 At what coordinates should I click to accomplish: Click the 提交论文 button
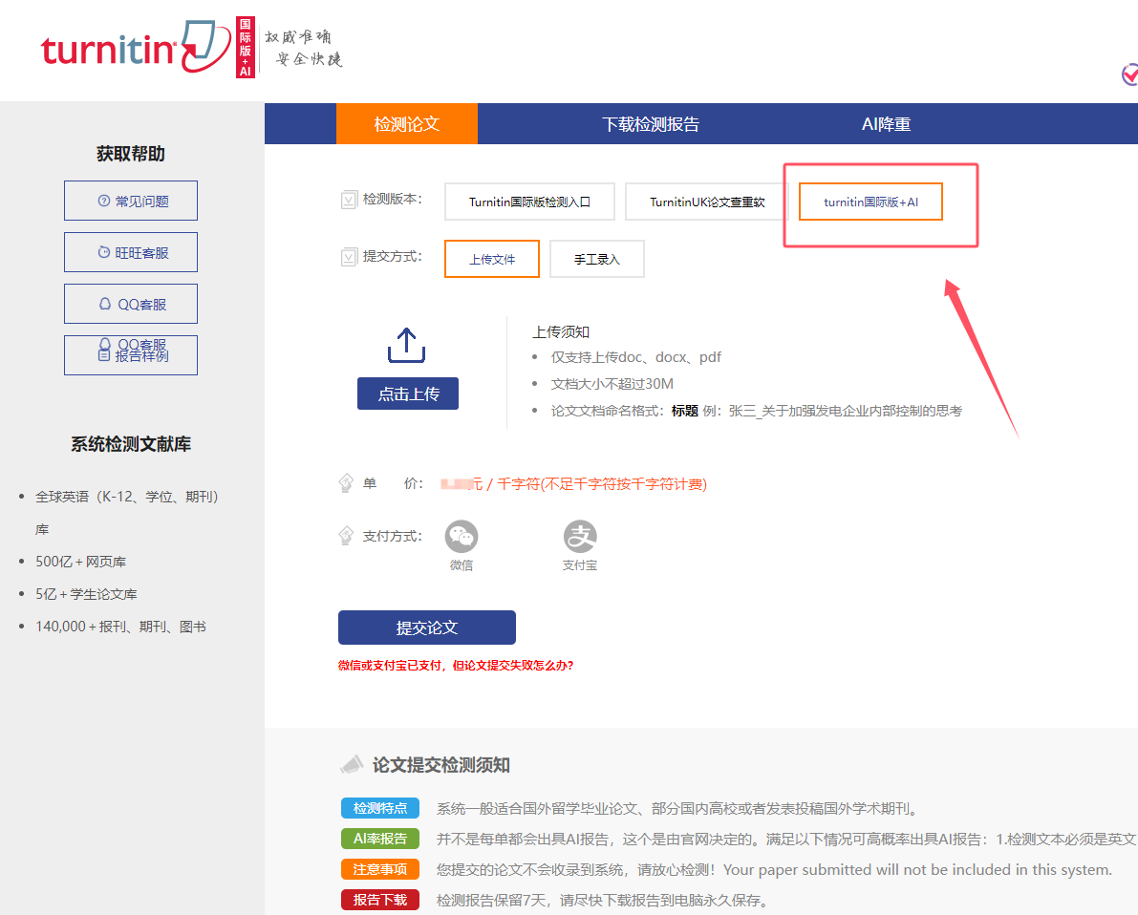point(427,628)
